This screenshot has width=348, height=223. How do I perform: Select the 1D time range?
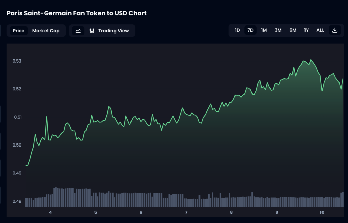pos(237,30)
